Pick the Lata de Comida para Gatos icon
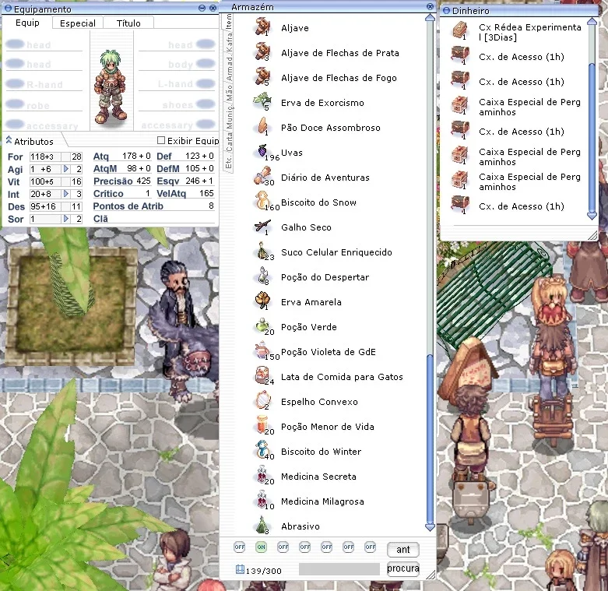This screenshot has height=591, width=608. click(262, 375)
